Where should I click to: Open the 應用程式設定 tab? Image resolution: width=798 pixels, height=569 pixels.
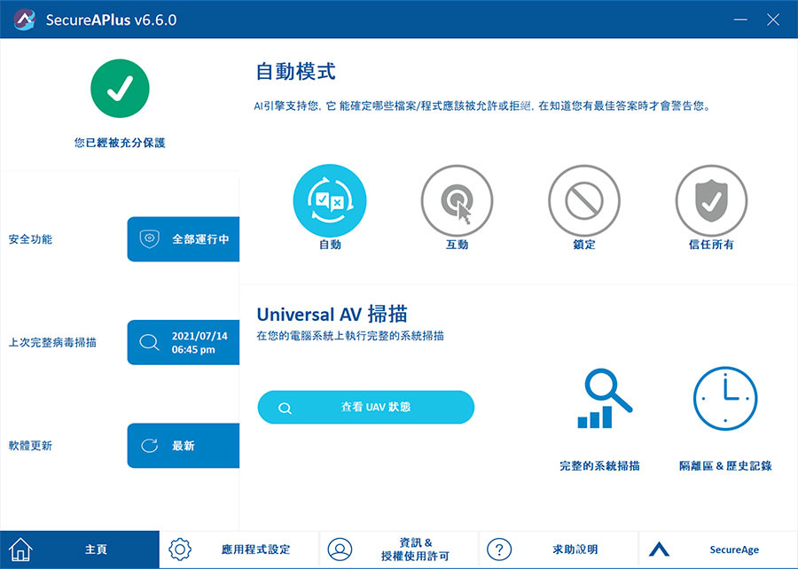[239, 550]
